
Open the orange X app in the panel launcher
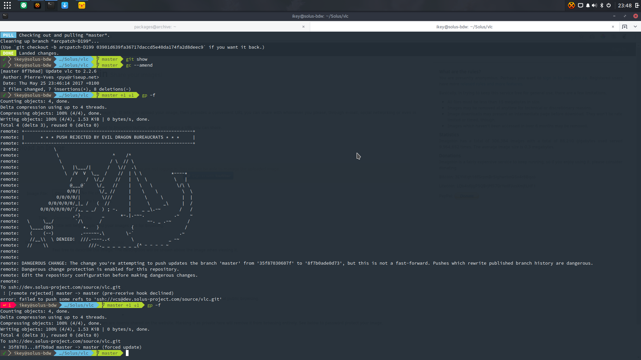[x=37, y=5]
